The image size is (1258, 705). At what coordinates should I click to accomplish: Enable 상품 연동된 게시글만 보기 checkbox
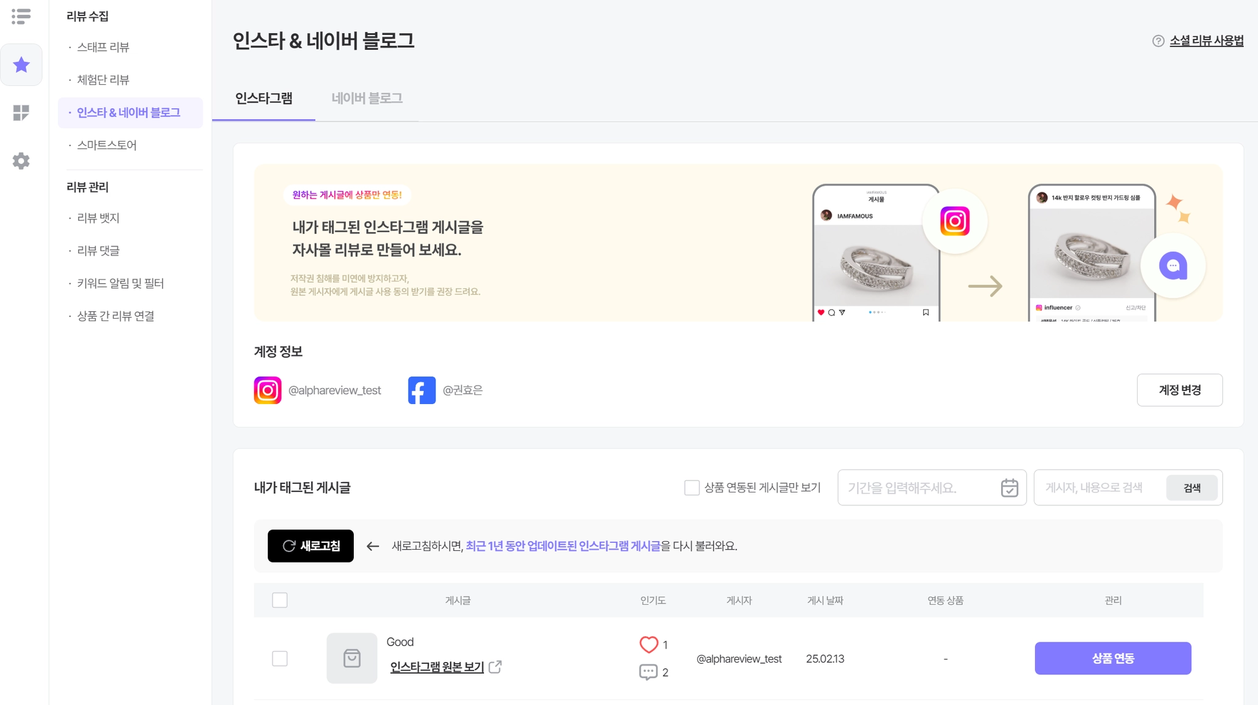[x=692, y=488]
